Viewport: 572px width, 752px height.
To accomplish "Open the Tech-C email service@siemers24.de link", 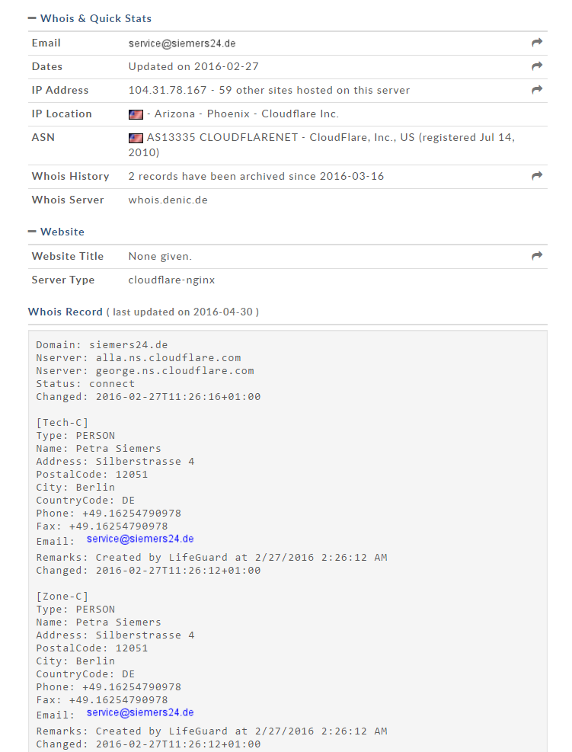I will point(140,539).
